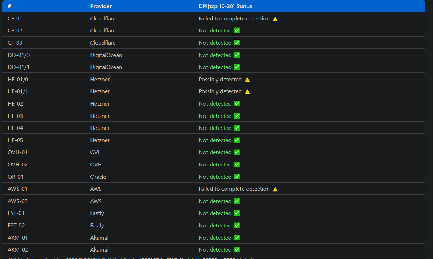Select the OVH-02 identifier cell

(x=18, y=165)
